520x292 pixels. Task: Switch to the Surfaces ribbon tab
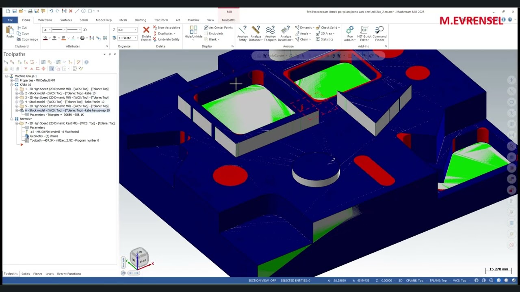coord(66,20)
